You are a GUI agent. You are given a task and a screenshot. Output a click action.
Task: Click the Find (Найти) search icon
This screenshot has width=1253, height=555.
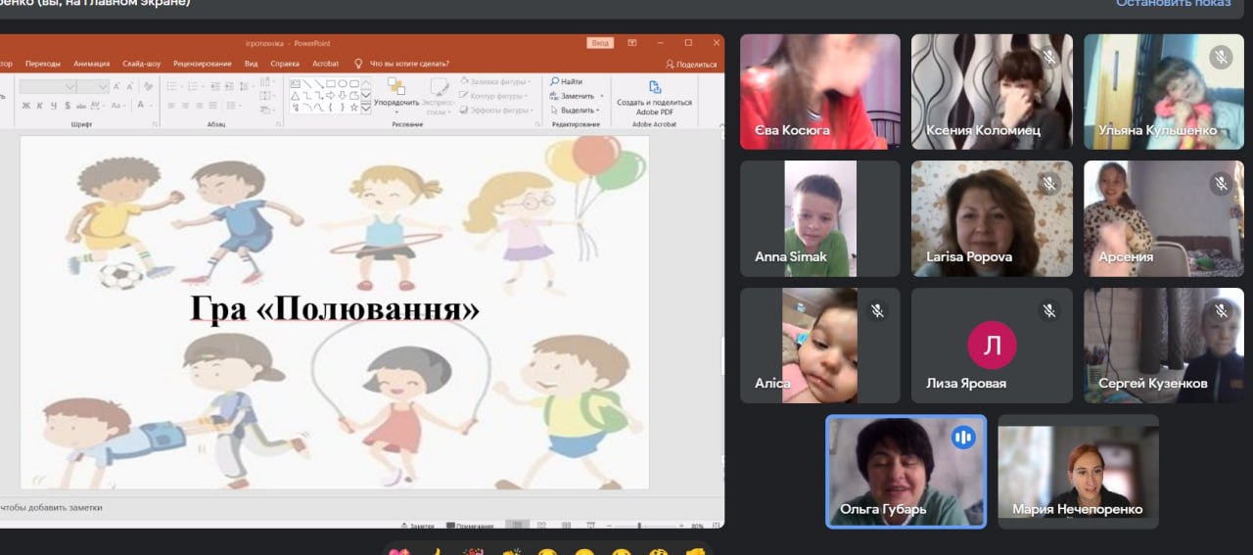[x=555, y=82]
